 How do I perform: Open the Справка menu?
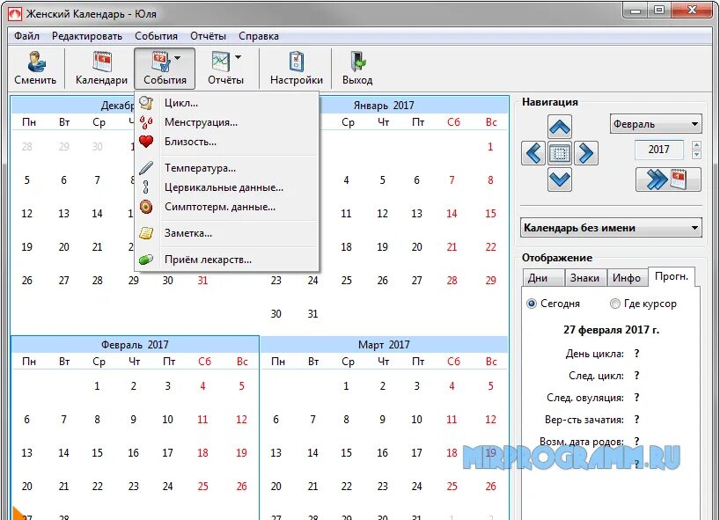259,36
